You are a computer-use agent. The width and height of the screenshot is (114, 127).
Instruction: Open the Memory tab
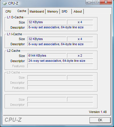click(x=53, y=11)
